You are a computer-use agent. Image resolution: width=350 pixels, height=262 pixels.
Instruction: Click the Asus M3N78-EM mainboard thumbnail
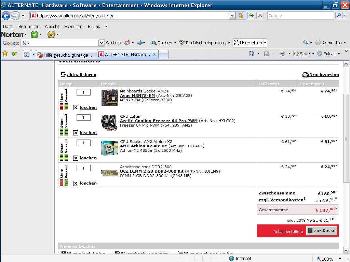pyautogui.click(x=109, y=98)
